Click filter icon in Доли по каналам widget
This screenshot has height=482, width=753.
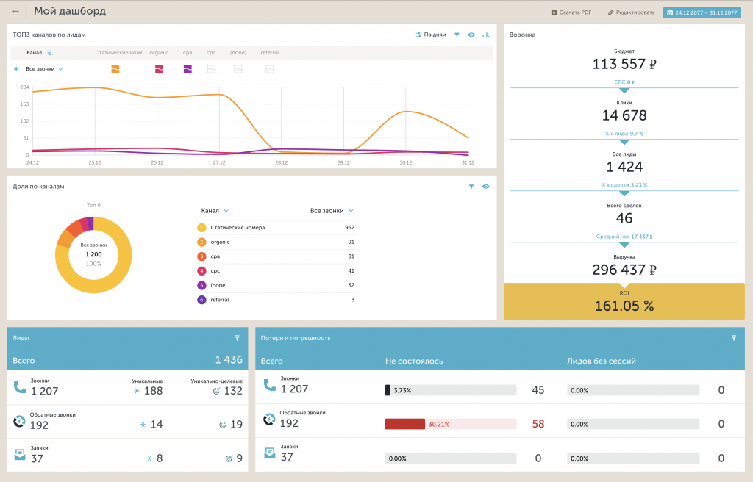pos(471,187)
